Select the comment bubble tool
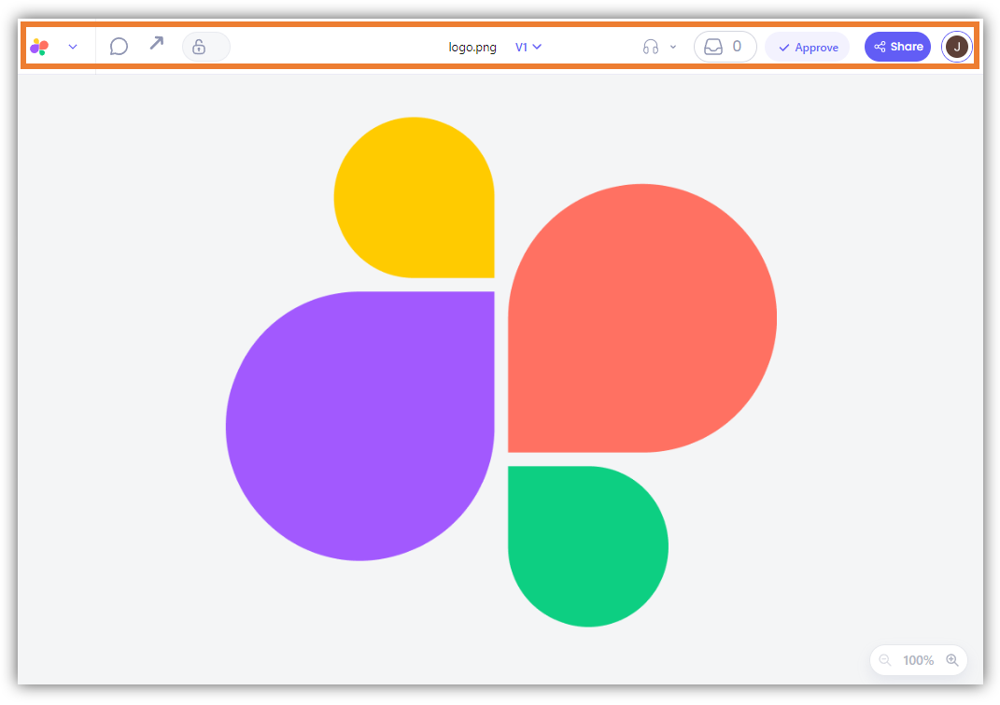This screenshot has height=705, width=1000. (x=119, y=47)
